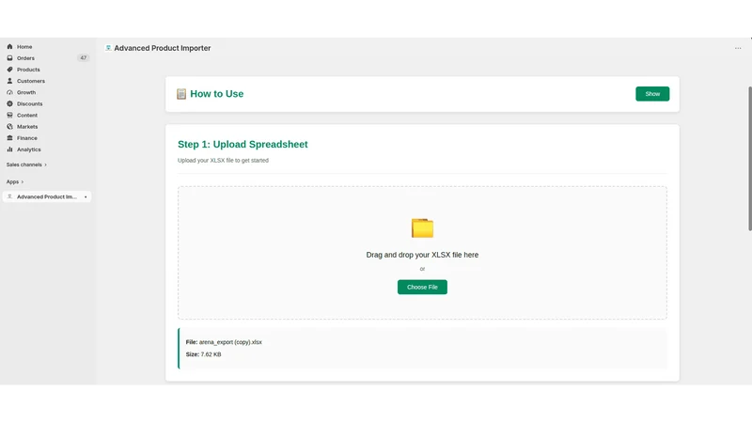Click the Growth icon in sidebar

coord(9,92)
